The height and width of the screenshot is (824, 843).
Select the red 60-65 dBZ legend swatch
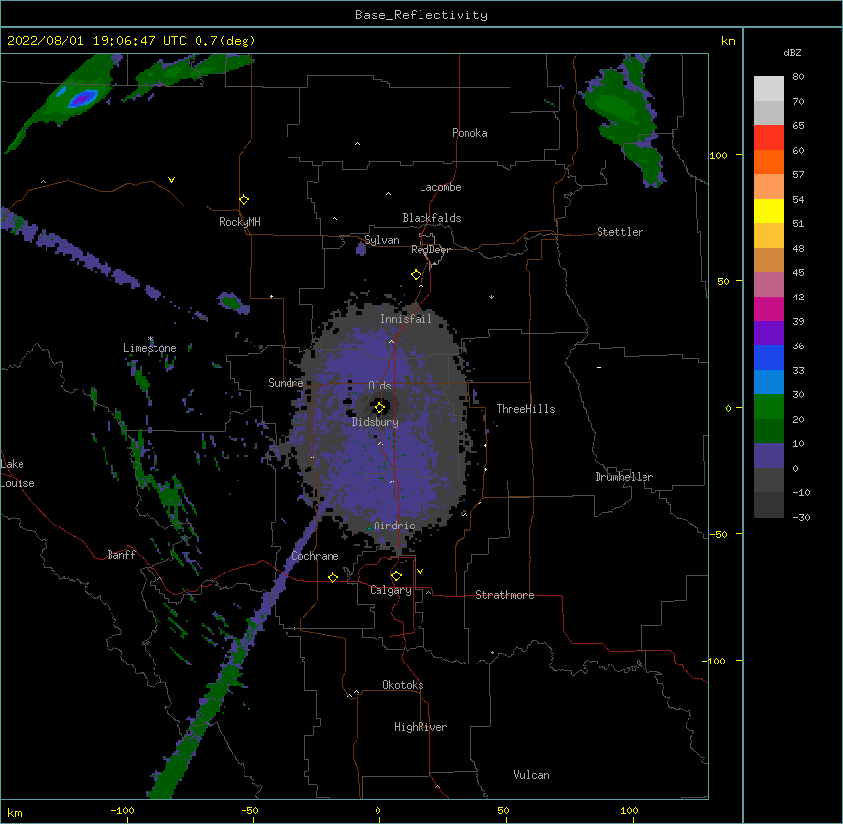(769, 138)
